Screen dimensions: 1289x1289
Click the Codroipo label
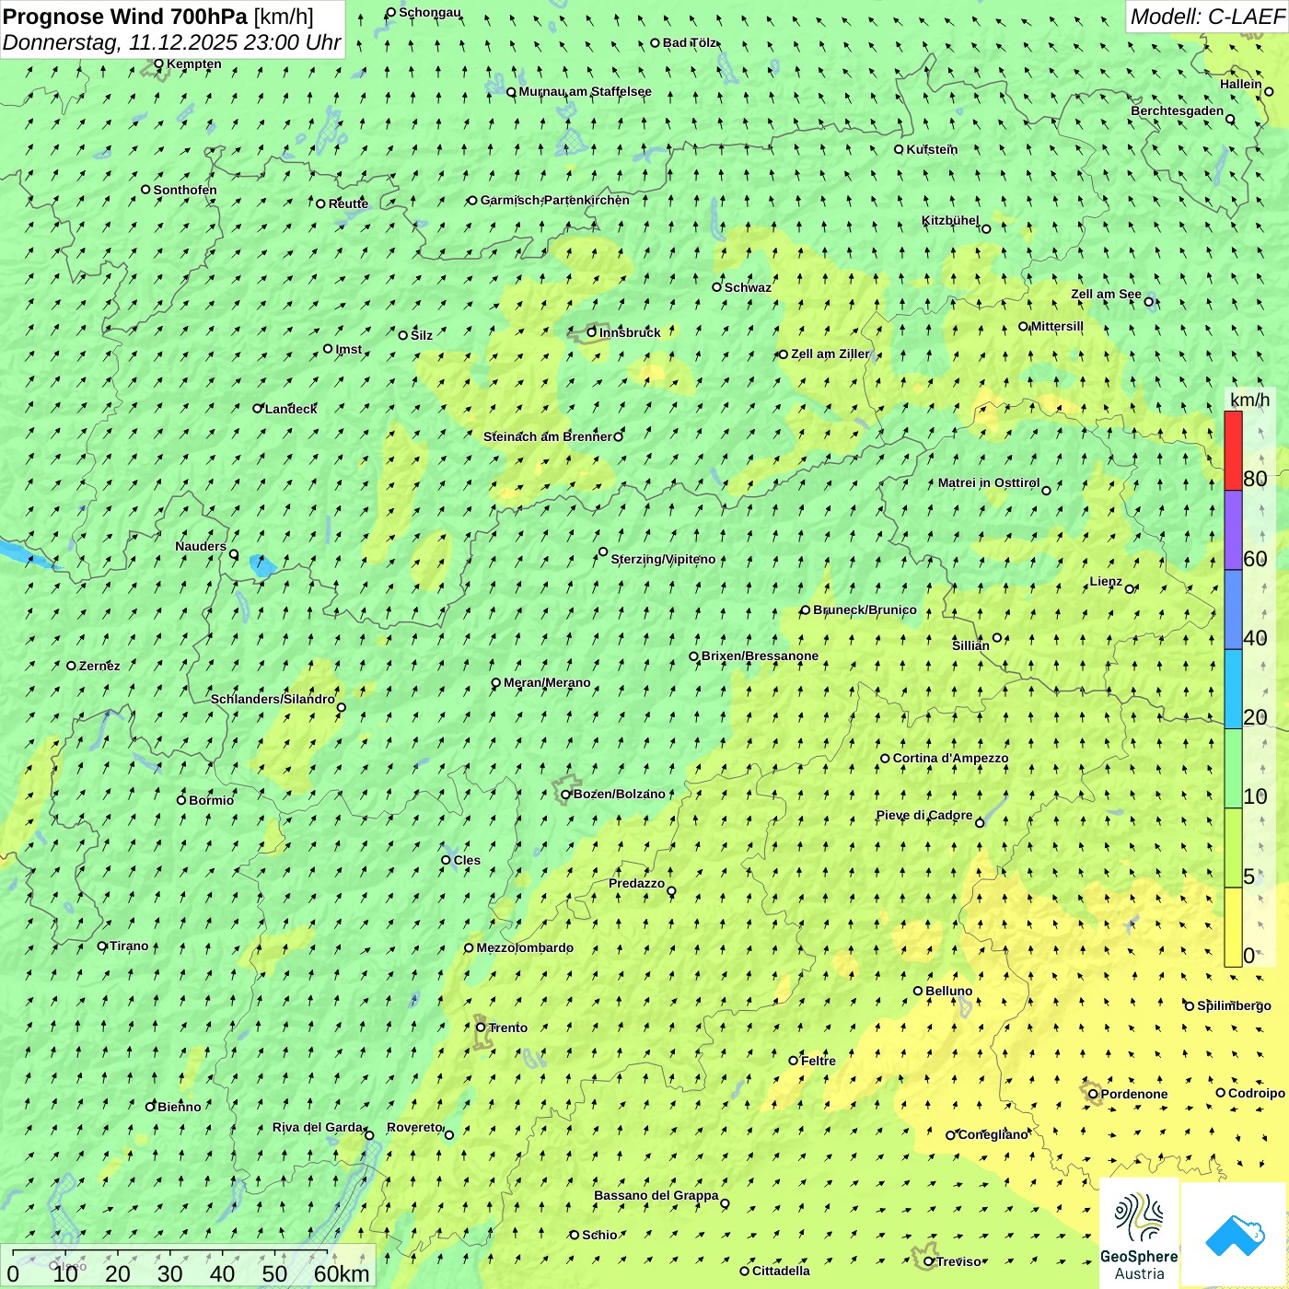(1256, 1093)
